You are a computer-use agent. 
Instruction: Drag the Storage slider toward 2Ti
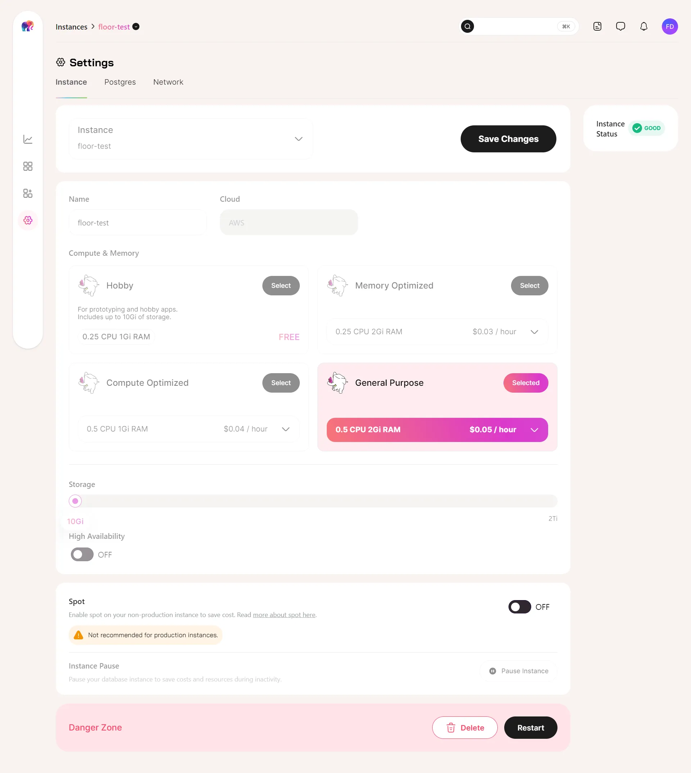pos(75,501)
